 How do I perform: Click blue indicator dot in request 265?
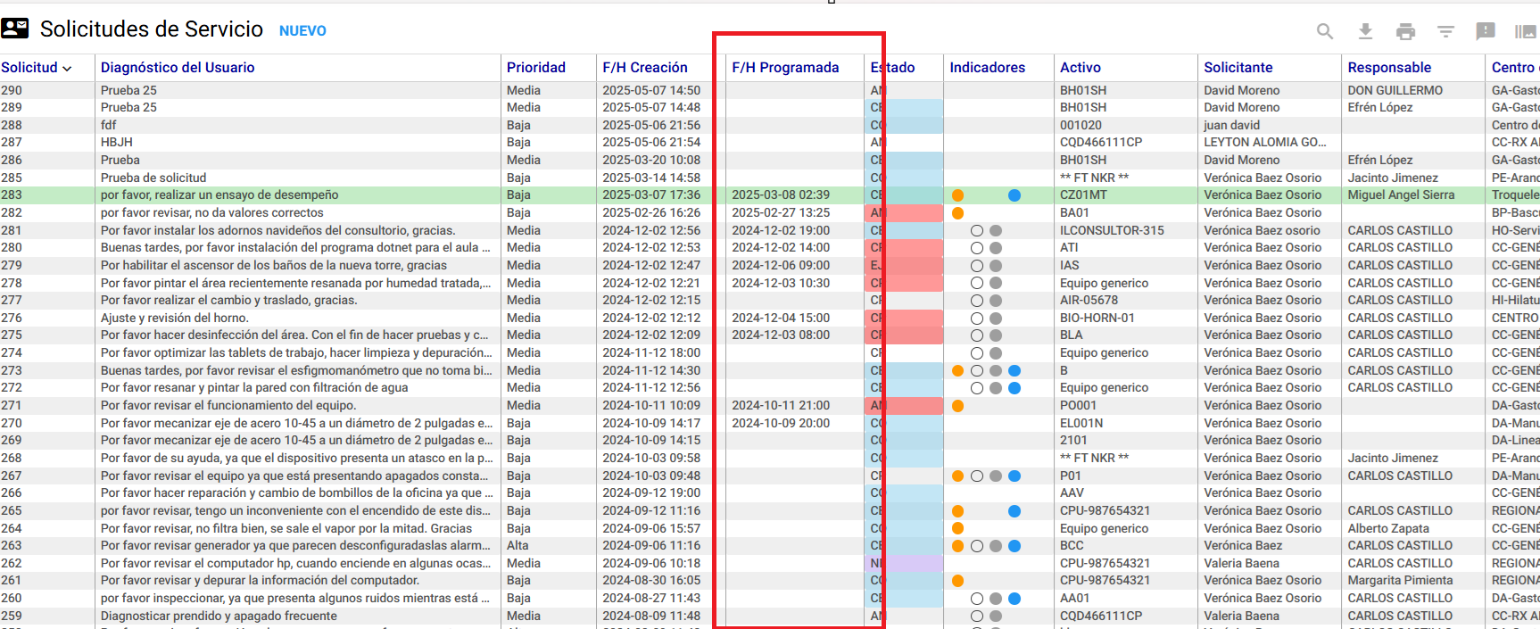(1014, 511)
